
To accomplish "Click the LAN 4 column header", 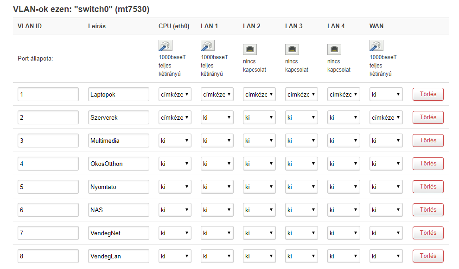I will 336,26.
